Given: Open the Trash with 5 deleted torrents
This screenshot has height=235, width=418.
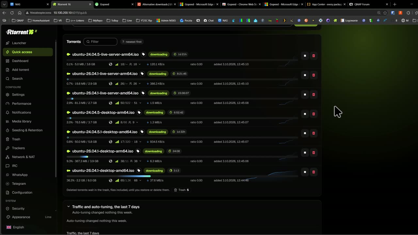Looking at the screenshot, I should [x=181, y=190].
